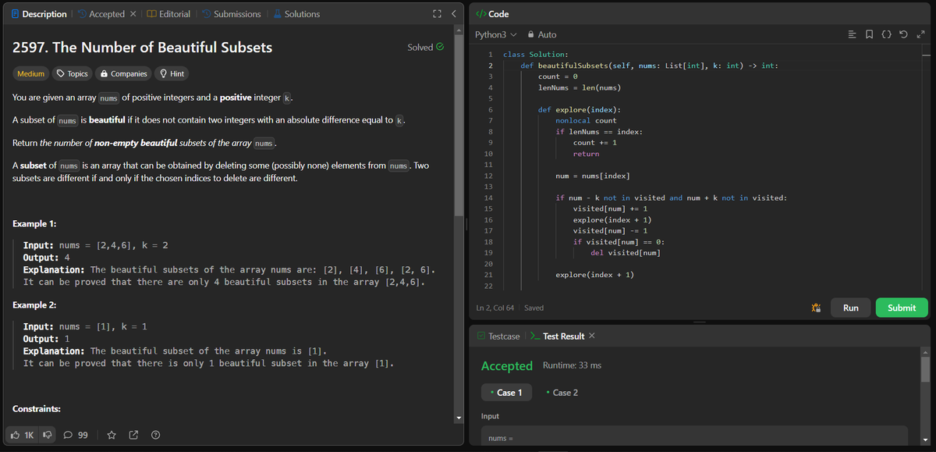This screenshot has width=936, height=452.
Task: Click the divider handle between code and results
Action: pyautogui.click(x=699, y=322)
